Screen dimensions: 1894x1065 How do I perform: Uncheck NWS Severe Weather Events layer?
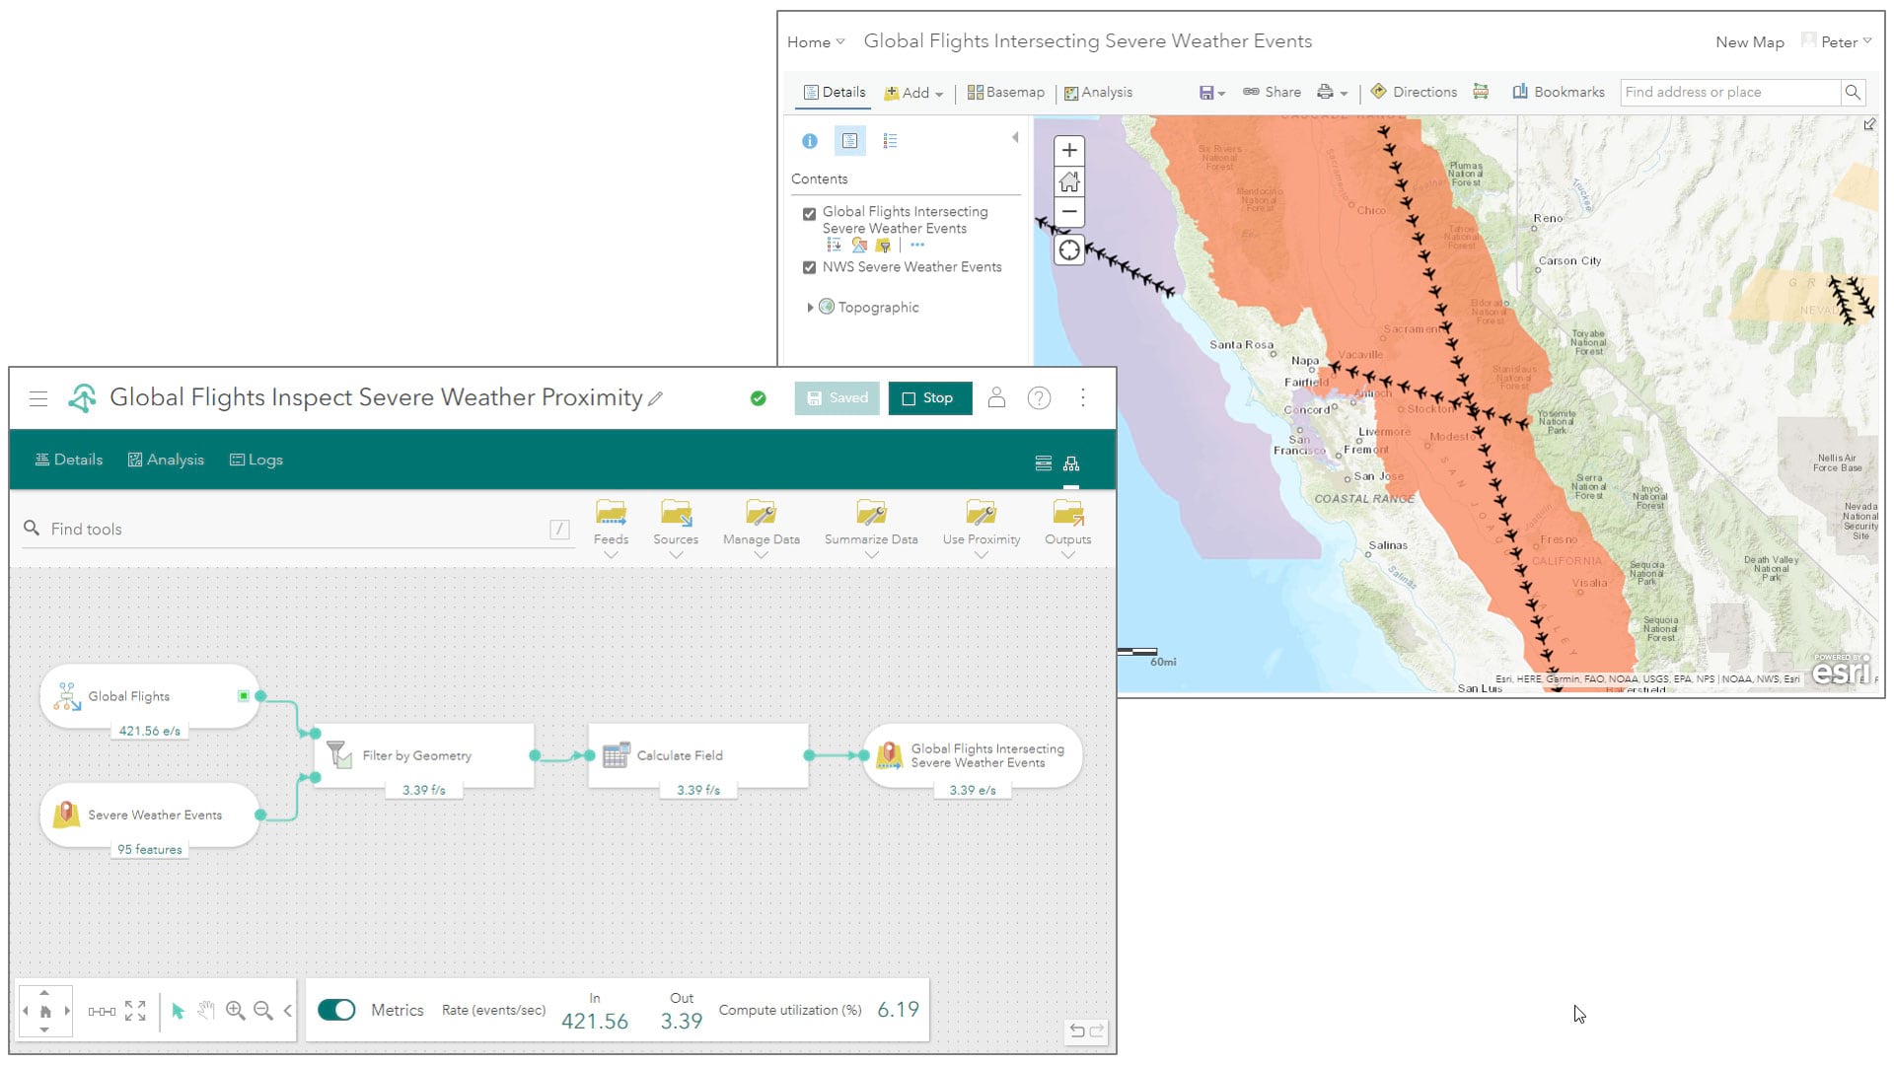pyautogui.click(x=809, y=267)
